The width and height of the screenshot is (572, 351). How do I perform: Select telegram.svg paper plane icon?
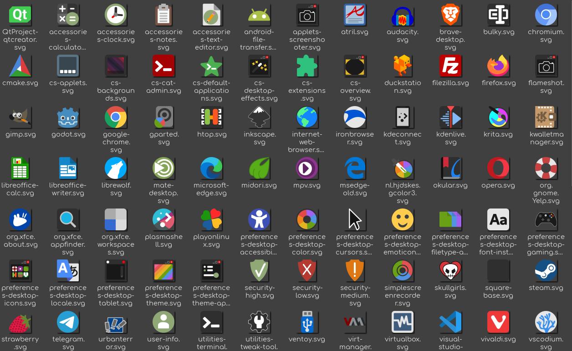[x=68, y=322]
